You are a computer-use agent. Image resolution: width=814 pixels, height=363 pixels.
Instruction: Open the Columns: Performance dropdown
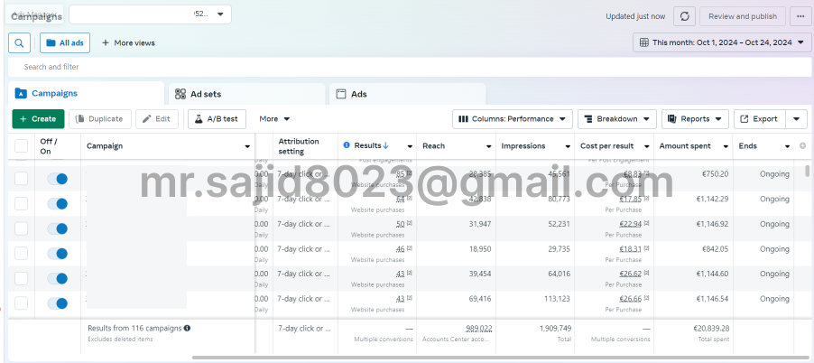click(x=512, y=118)
